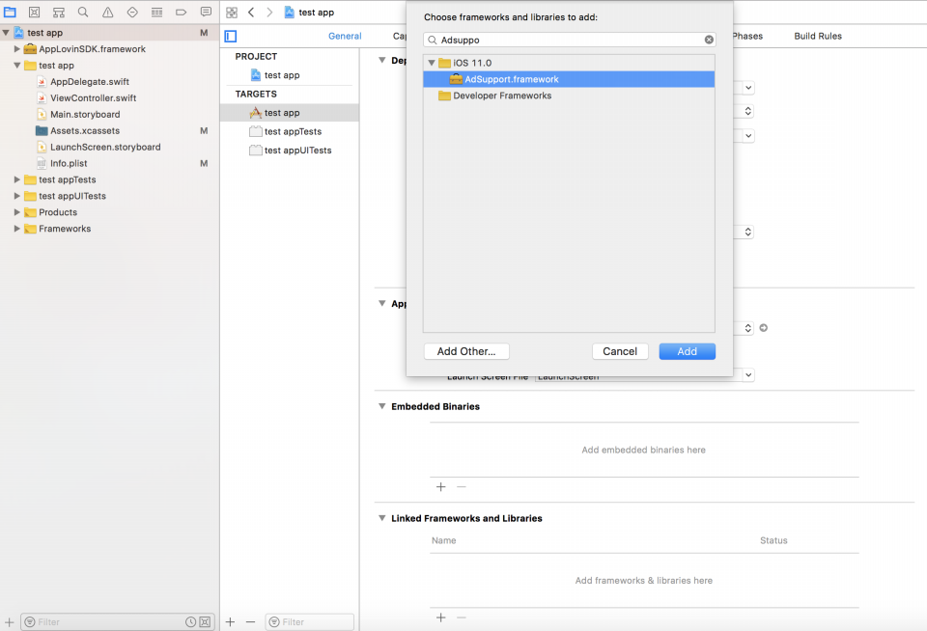Expand AppLovinSDK.framework in navigator
Screen dimensions: 927x631
pos(17,49)
